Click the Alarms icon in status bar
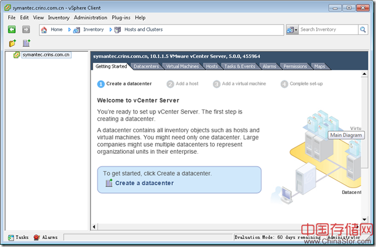Screen dimensions: 376x247 pyautogui.click(x=36, y=238)
